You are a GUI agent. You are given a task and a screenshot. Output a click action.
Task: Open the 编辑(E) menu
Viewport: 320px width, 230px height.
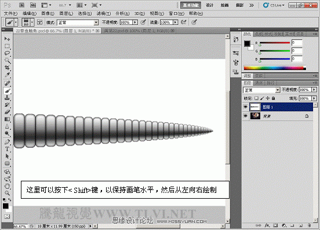pyautogui.click(x=30, y=13)
